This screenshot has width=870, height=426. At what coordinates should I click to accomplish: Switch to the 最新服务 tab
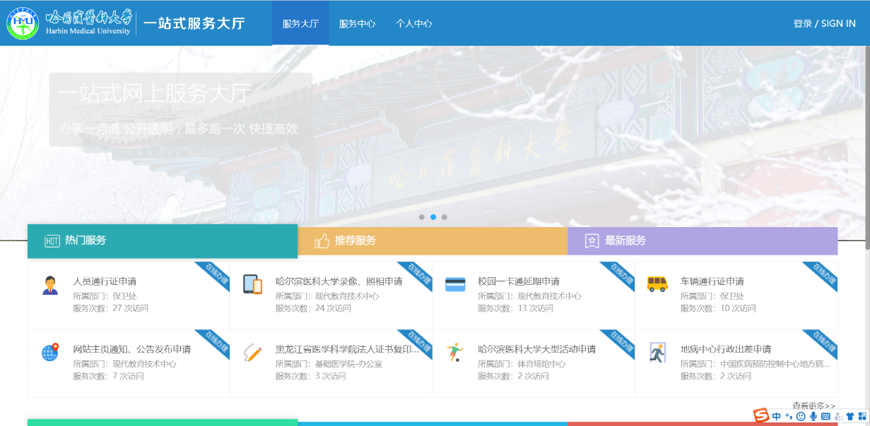[x=702, y=241]
